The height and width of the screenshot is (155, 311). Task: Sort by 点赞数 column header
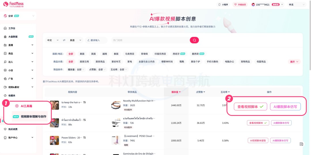[x=200, y=92]
